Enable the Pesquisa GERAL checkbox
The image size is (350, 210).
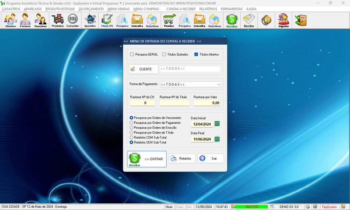pos(132,55)
